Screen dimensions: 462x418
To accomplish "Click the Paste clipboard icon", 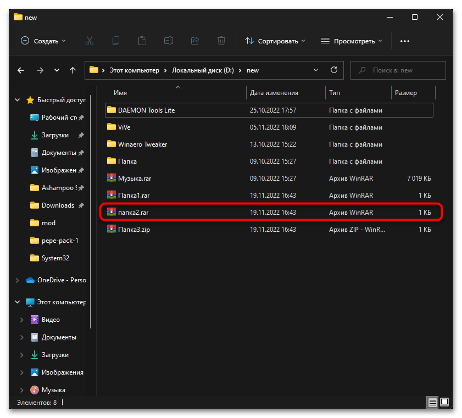I will [x=142, y=41].
